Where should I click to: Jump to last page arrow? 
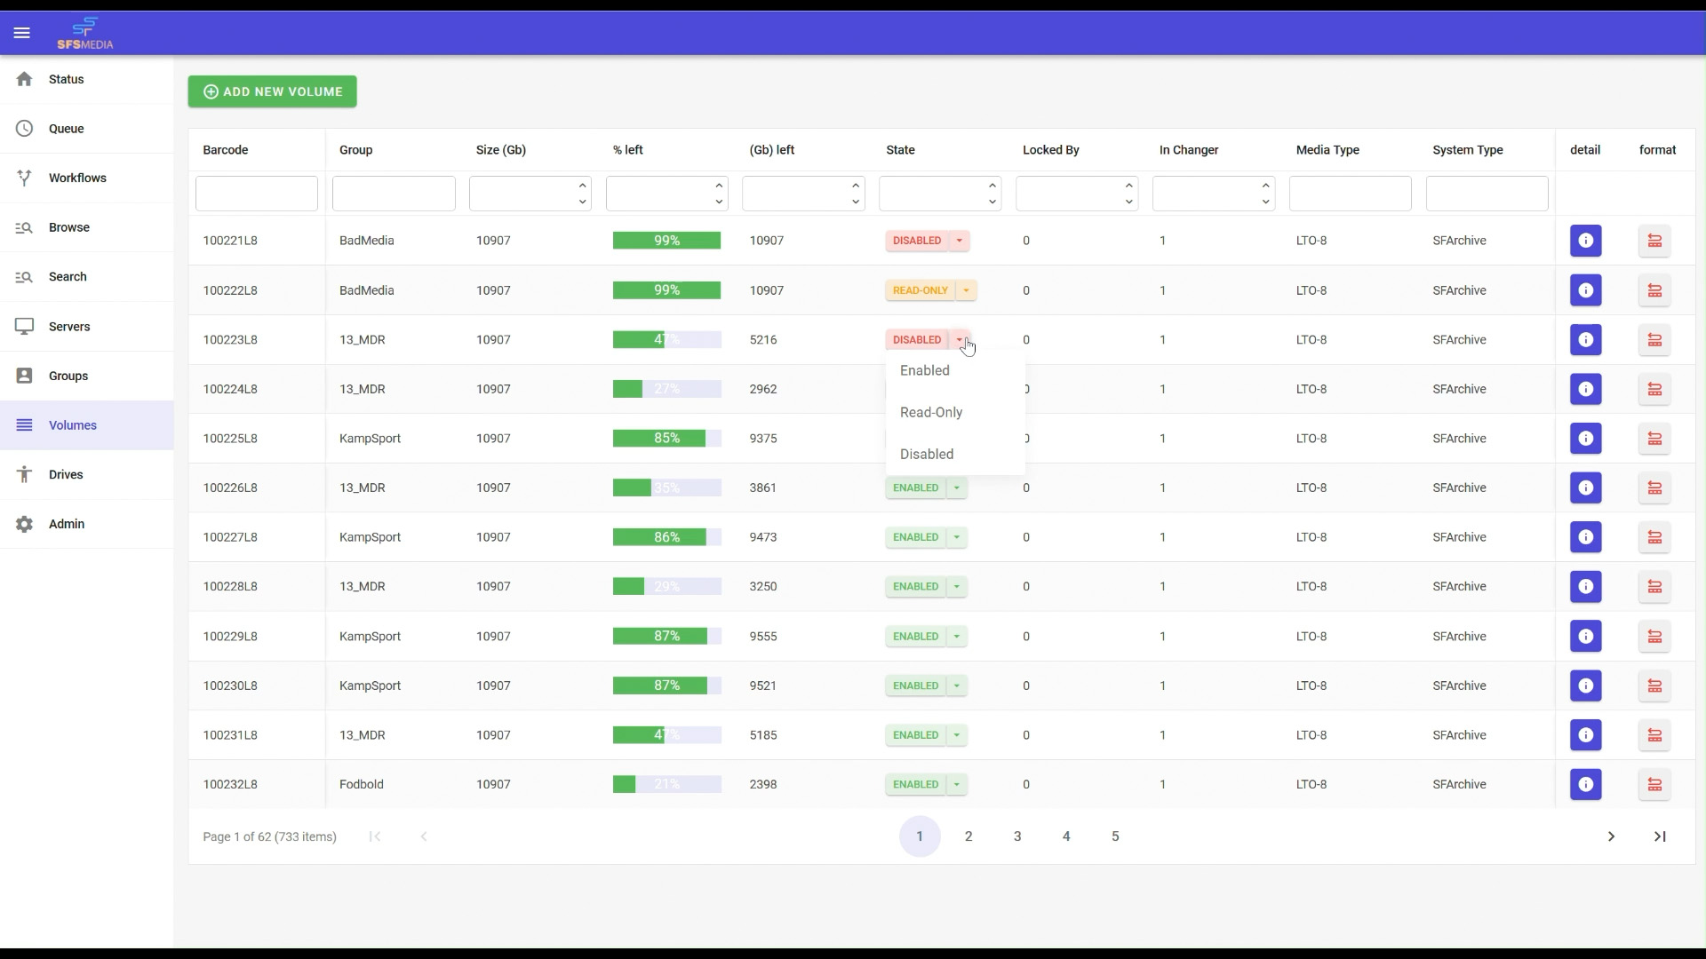tap(1660, 836)
